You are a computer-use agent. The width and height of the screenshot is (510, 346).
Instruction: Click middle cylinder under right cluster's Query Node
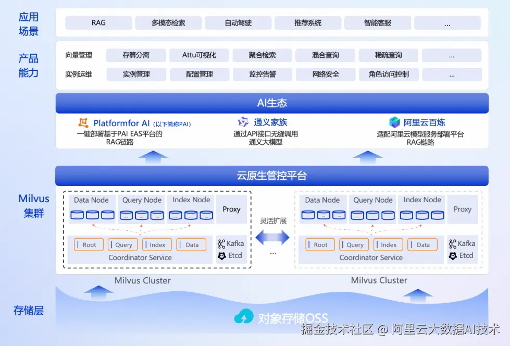pyautogui.click(x=373, y=215)
